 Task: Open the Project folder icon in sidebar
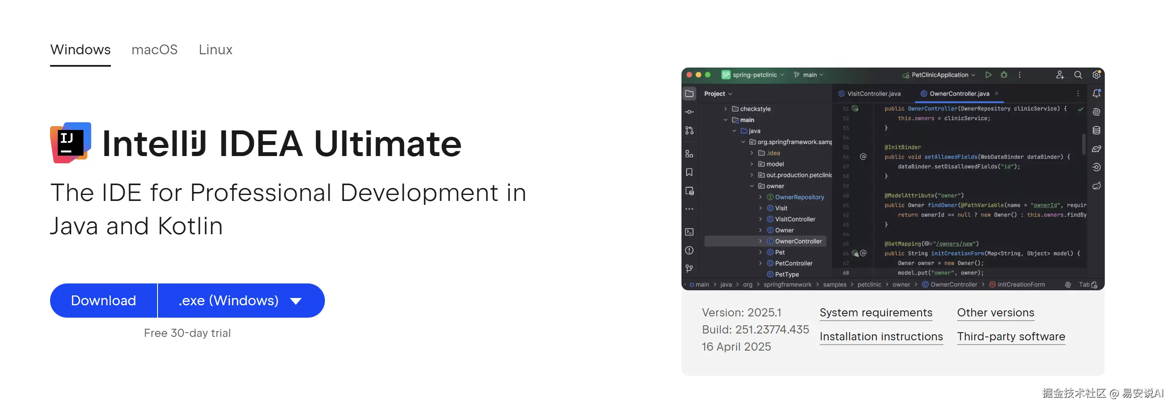(689, 93)
